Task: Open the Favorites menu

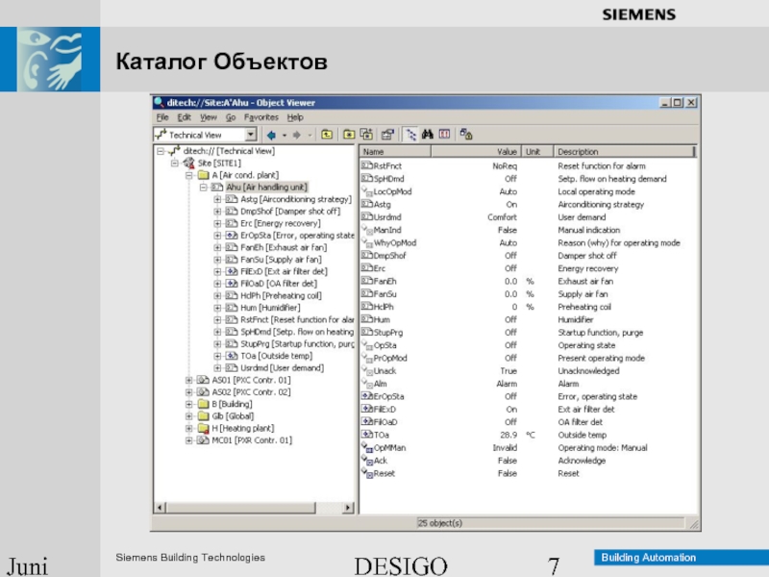Action: pyautogui.click(x=260, y=116)
